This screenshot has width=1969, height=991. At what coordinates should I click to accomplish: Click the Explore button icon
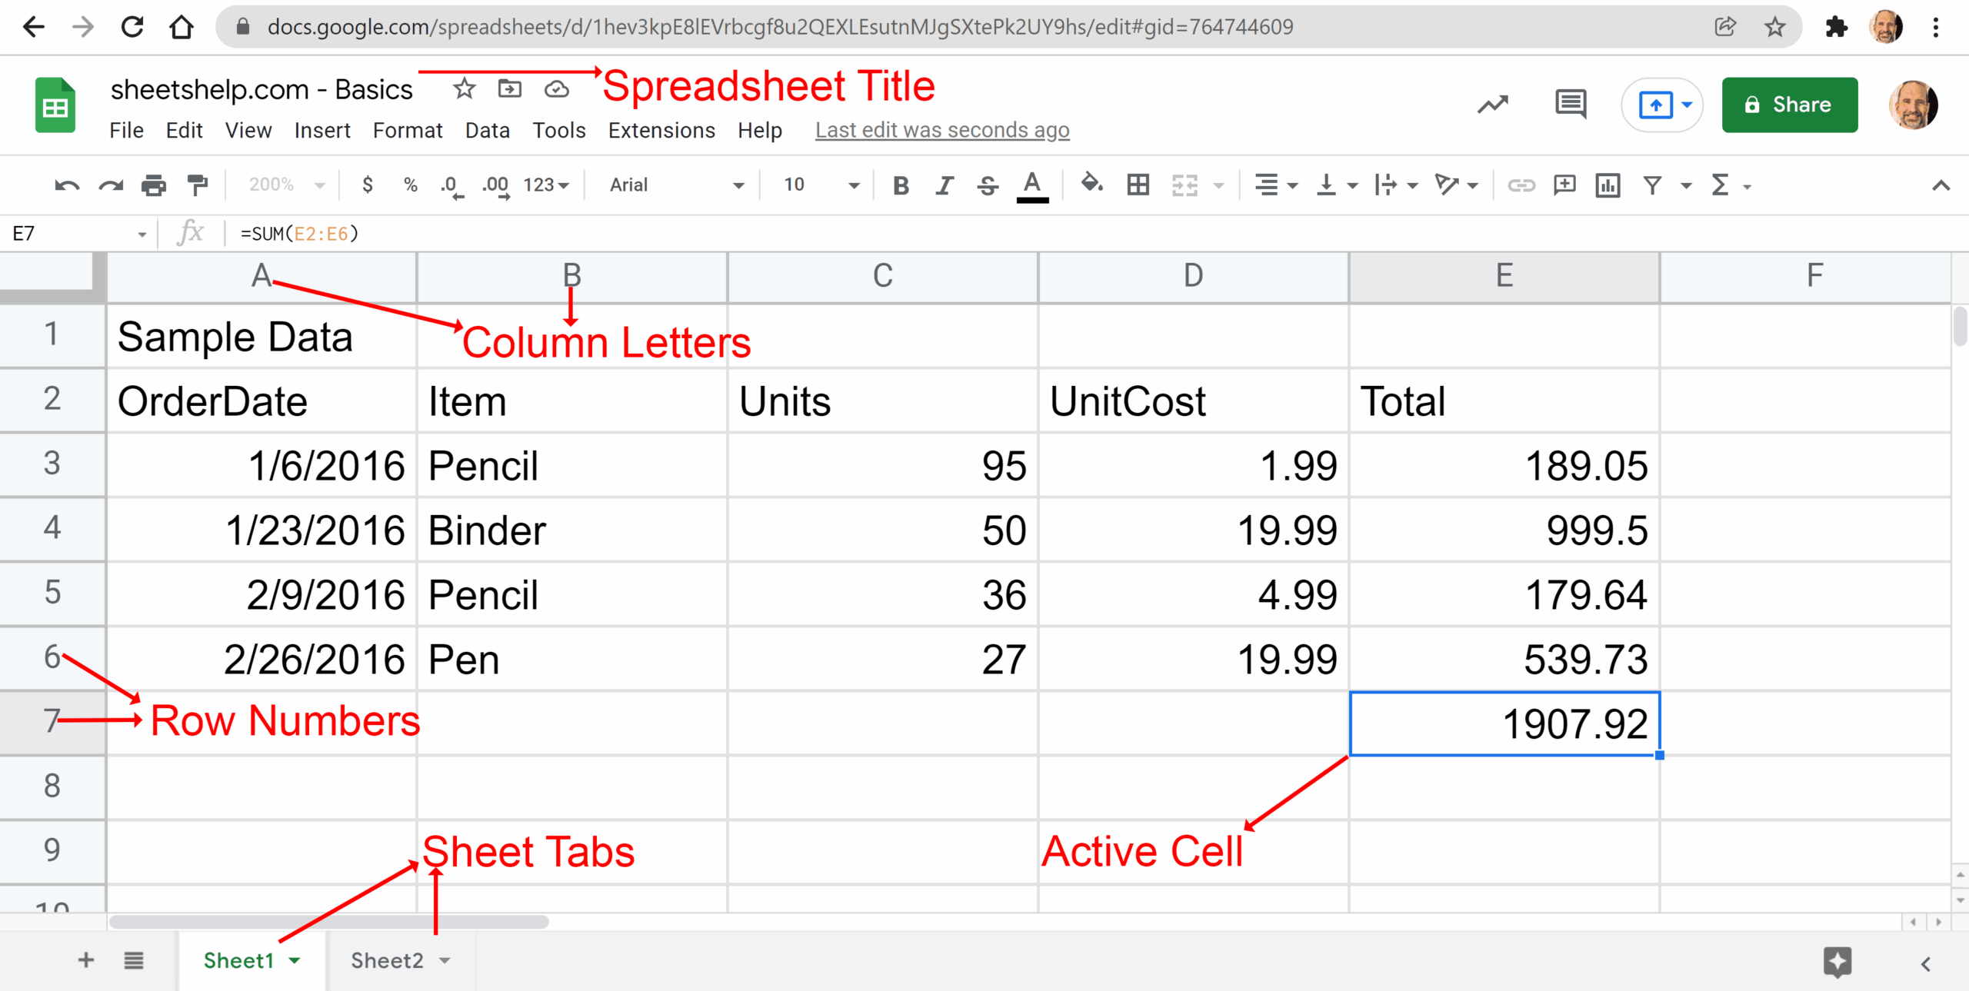1837,962
